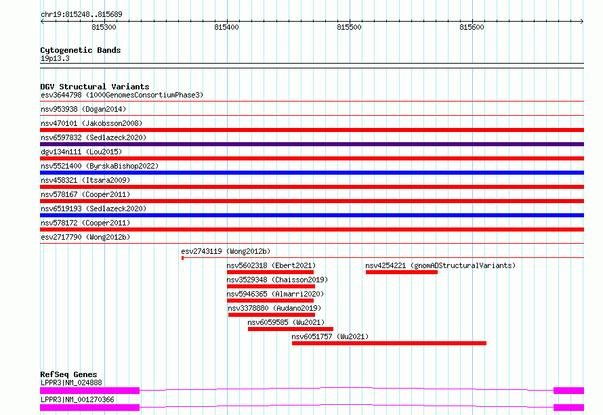Select the nsv578172 (Cooper2011) red bar

[x=312, y=230]
